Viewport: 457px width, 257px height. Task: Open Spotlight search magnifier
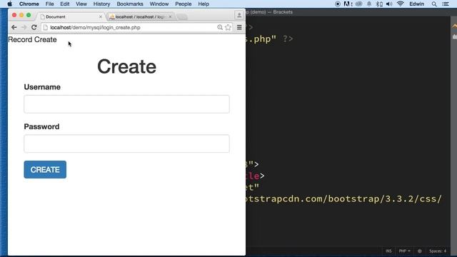click(434, 4)
